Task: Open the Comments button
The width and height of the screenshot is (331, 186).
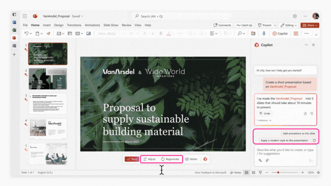Action: tap(222, 25)
